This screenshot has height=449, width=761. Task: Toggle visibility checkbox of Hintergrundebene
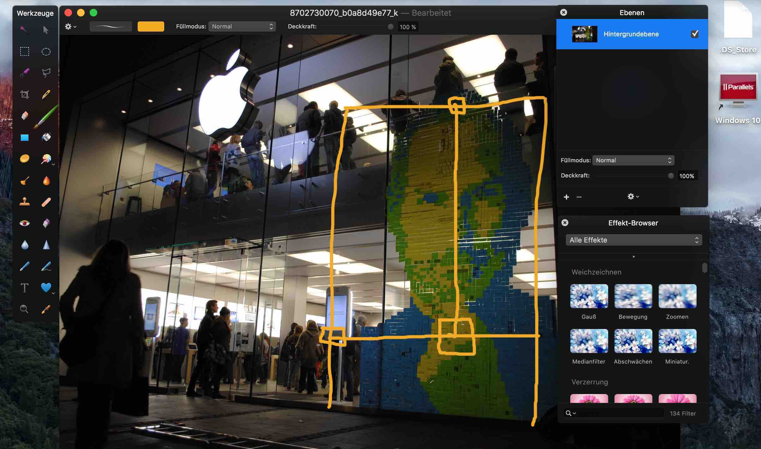click(694, 34)
